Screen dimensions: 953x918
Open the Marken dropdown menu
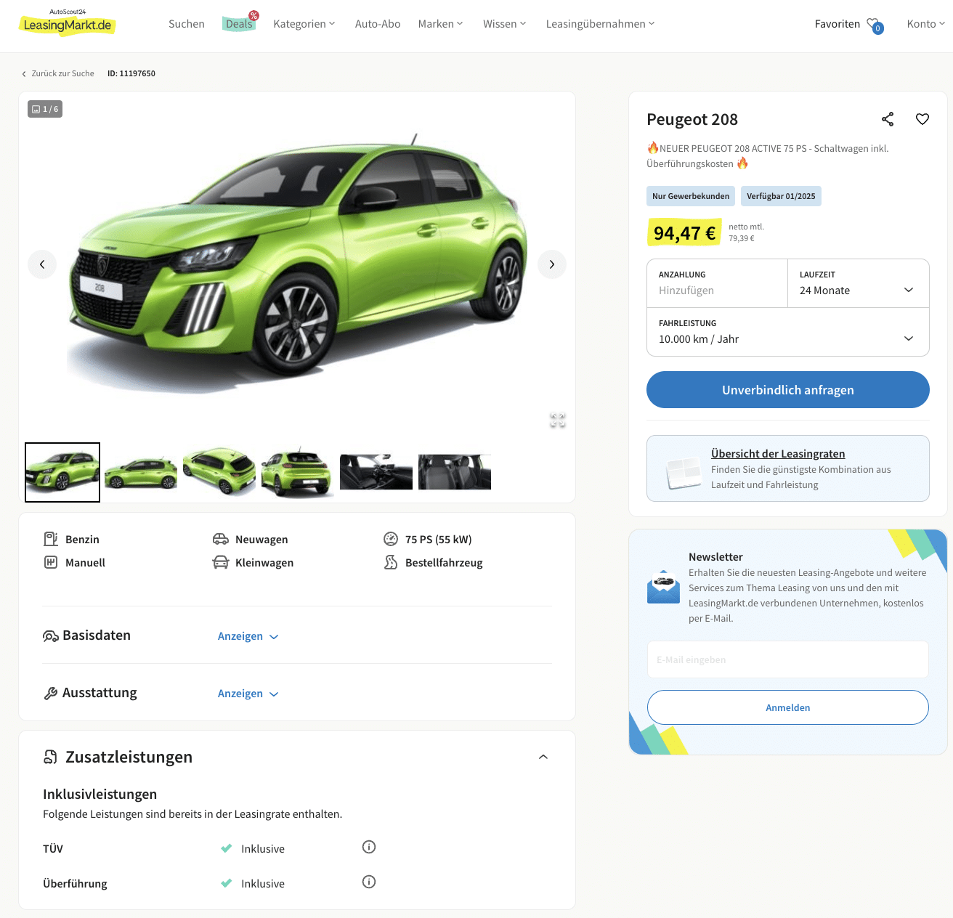coord(440,24)
